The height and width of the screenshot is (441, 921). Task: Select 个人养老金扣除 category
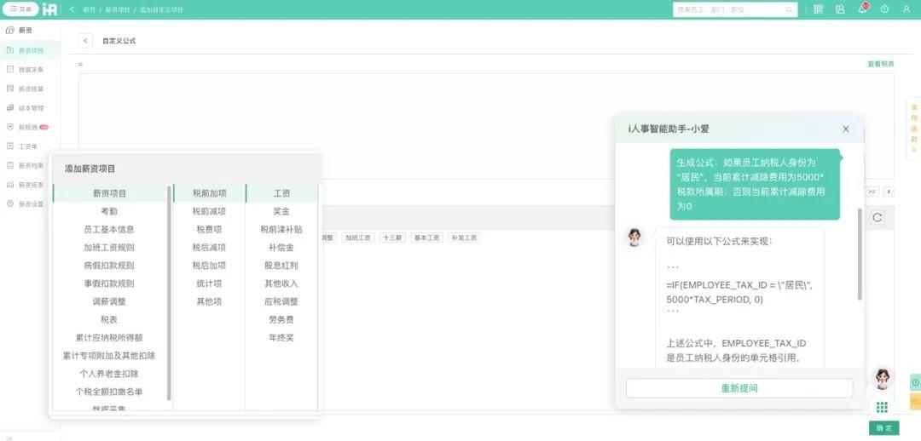coord(110,374)
